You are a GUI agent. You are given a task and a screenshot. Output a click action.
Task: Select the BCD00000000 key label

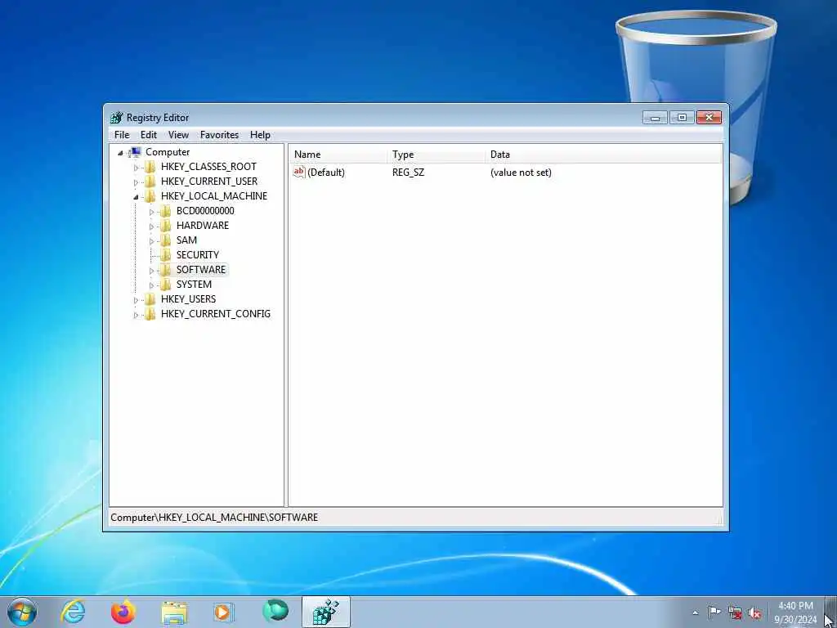205,211
